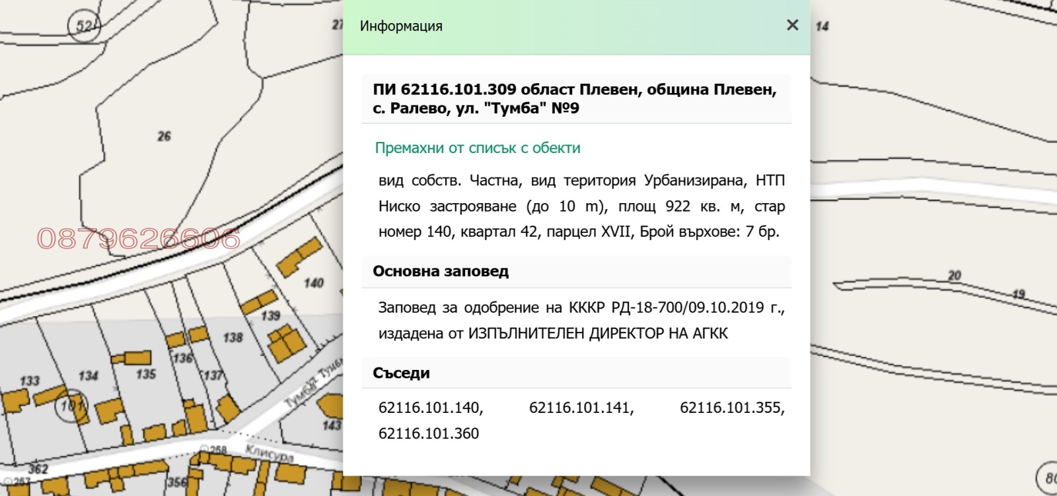The width and height of the screenshot is (1057, 496).
Task: Click the Клисура street label
Action: click(x=270, y=454)
